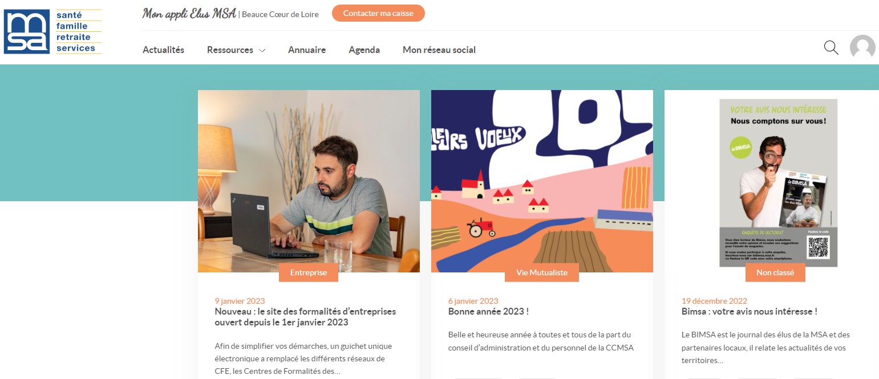The height and width of the screenshot is (379, 879).
Task: Open the Agenda menu item
Action: click(364, 50)
